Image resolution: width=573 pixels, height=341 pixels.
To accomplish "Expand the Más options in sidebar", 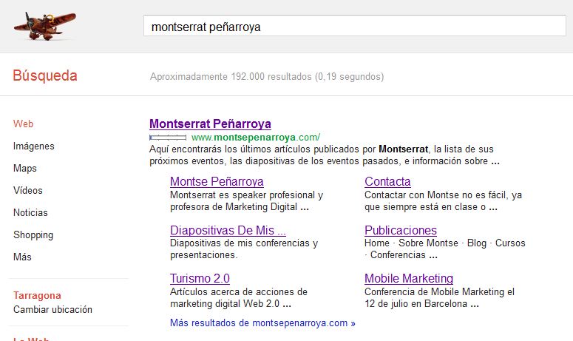I will point(22,257).
